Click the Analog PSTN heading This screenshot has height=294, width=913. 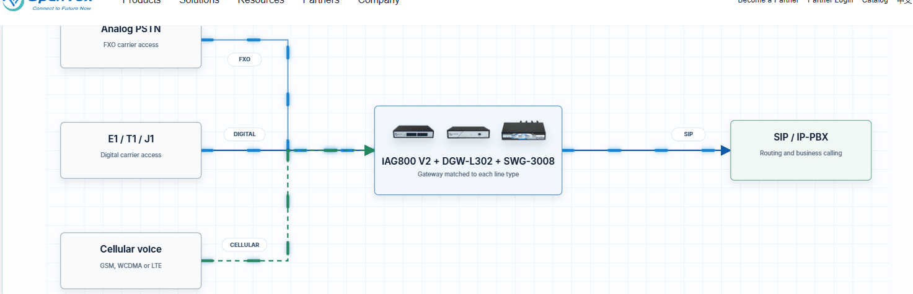coord(131,29)
